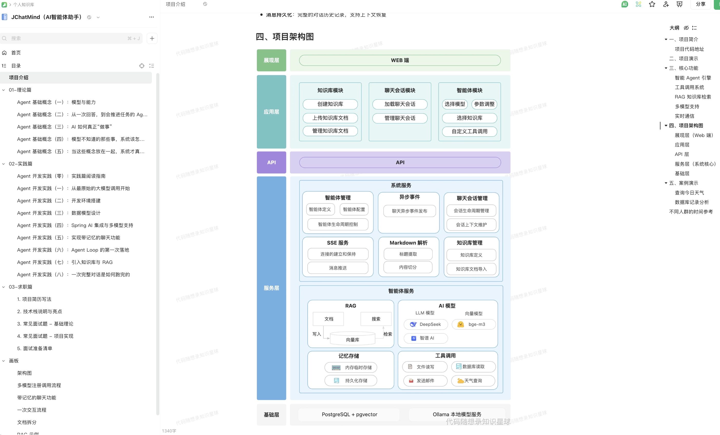Star this document as favorite

click(652, 4)
